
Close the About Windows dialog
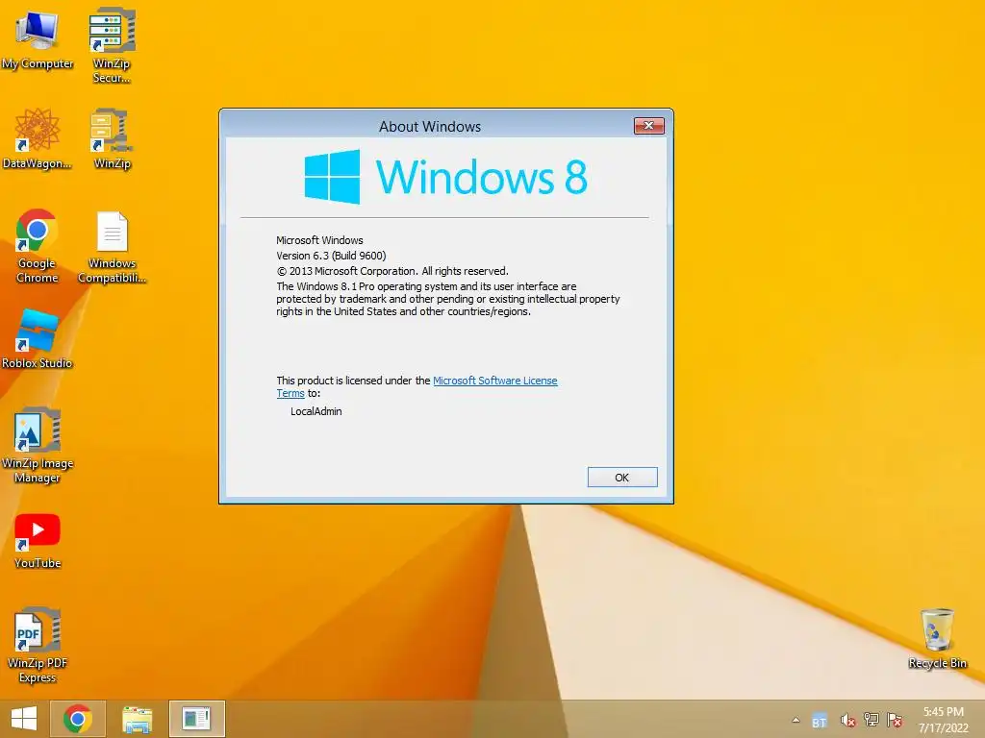(x=649, y=126)
